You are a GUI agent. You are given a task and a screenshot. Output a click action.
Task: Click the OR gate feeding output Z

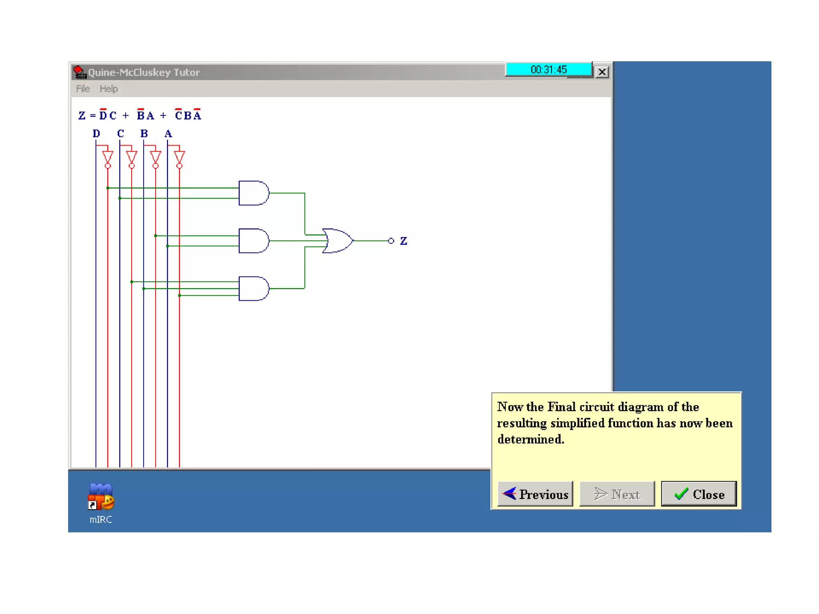tap(338, 241)
